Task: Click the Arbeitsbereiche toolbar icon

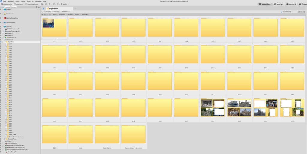Action: pyautogui.click(x=2, y=4)
